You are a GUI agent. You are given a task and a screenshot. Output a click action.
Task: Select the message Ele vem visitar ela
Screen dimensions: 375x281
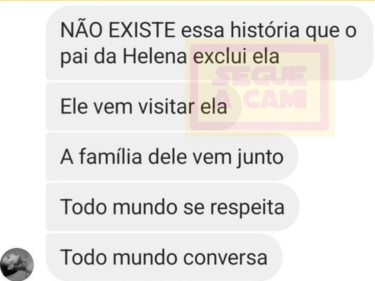click(143, 106)
